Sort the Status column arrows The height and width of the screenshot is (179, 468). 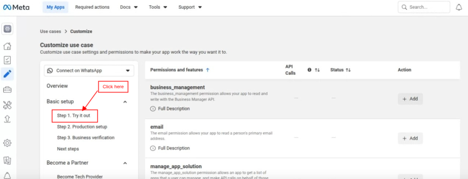coord(348,70)
